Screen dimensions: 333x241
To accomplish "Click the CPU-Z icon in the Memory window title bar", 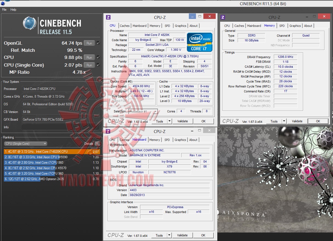I will point(223,17).
